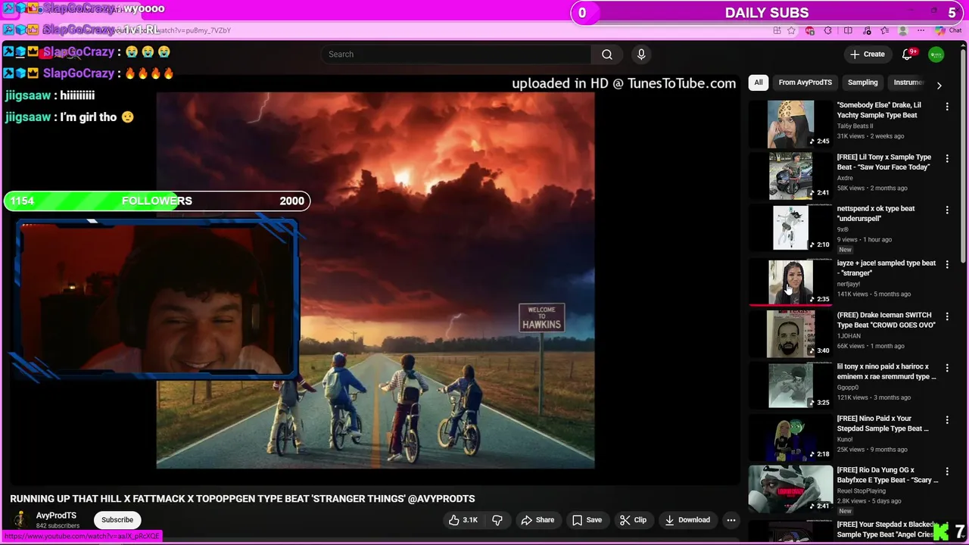This screenshot has width=969, height=545.
Task: Subscribe to the AvyProdTS channel
Action: click(x=117, y=520)
